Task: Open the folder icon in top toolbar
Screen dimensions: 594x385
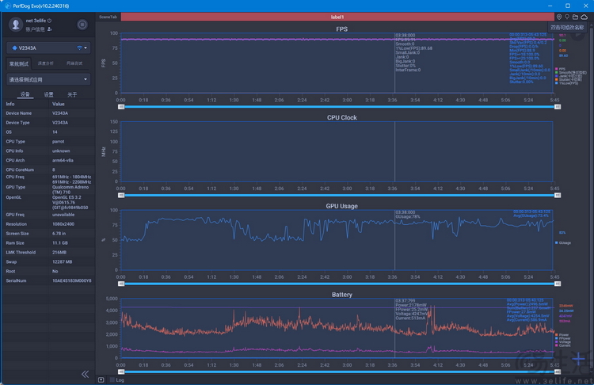Action: click(x=575, y=17)
